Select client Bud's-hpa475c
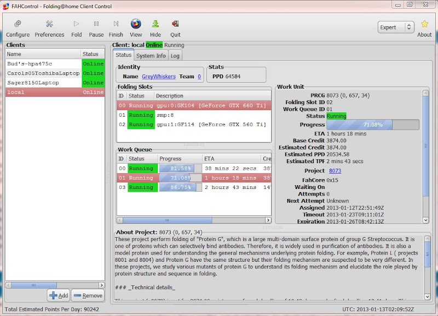438x316 pixels. point(55,64)
